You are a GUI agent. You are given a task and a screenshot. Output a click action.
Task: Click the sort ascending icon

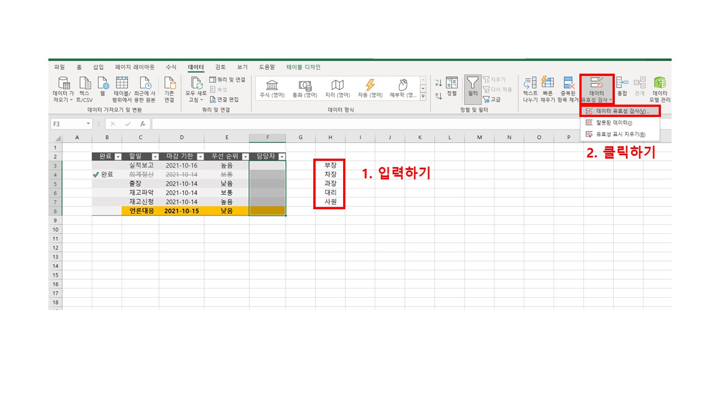(438, 82)
